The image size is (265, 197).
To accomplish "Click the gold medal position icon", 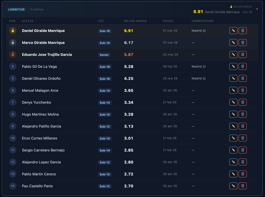I will click(x=13, y=31).
